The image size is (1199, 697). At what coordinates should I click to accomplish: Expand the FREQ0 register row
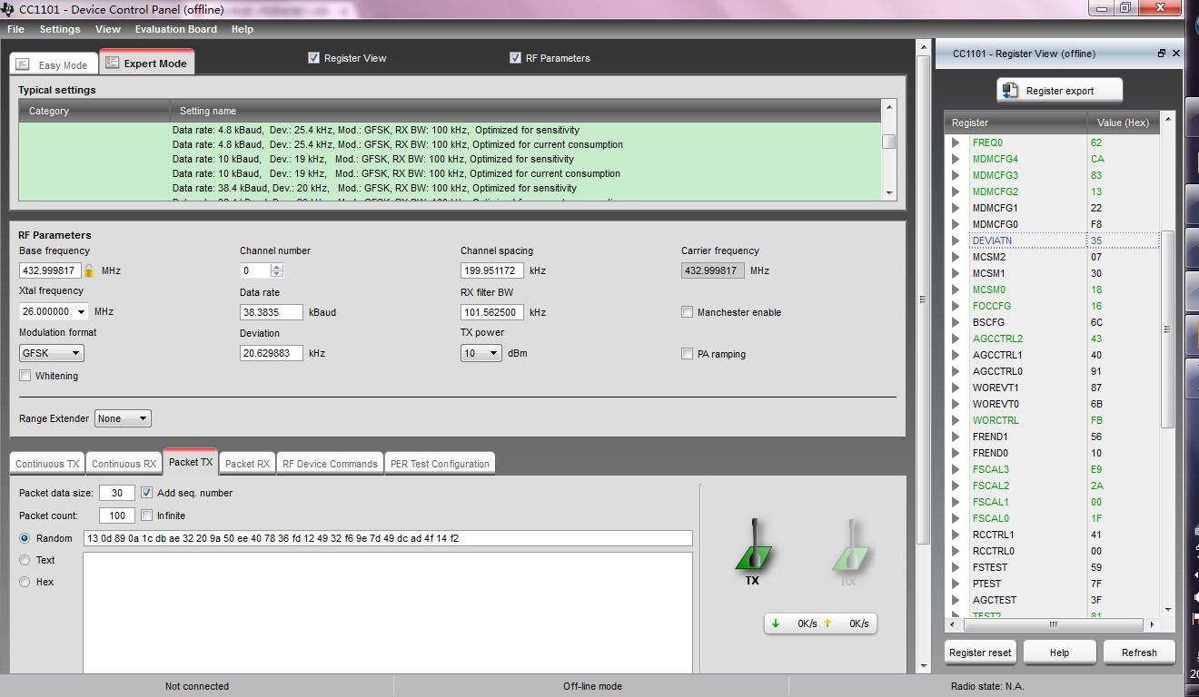point(956,142)
